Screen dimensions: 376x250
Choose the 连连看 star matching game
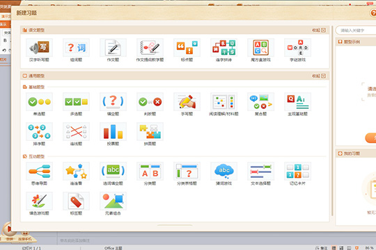[76, 172]
